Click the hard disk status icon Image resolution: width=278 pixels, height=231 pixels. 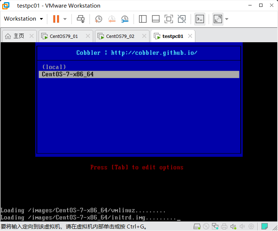click(197, 226)
